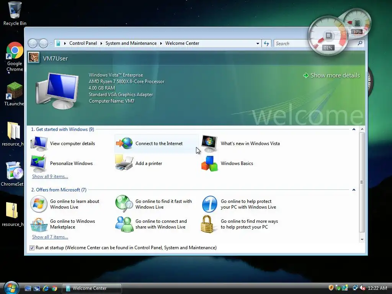This screenshot has height=294, width=392.
Task: Click Show more details link
Action: [x=332, y=75]
